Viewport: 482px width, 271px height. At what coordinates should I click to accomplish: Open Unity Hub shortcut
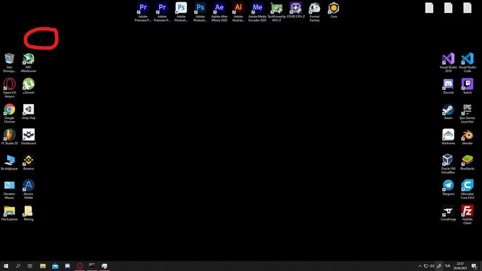[28, 112]
